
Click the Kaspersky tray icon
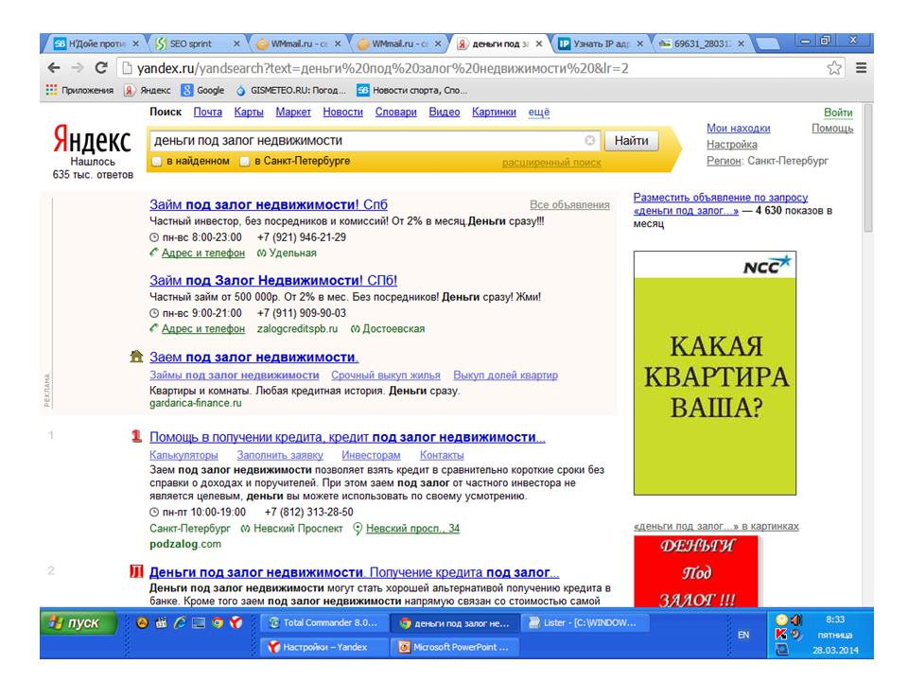click(x=781, y=635)
